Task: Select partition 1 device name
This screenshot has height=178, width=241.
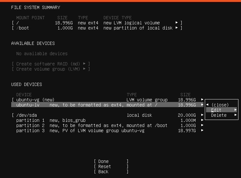Action: [x=30, y=120]
